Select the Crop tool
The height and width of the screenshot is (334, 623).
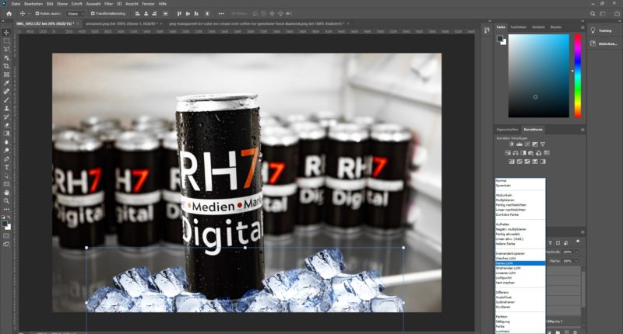pos(6,66)
